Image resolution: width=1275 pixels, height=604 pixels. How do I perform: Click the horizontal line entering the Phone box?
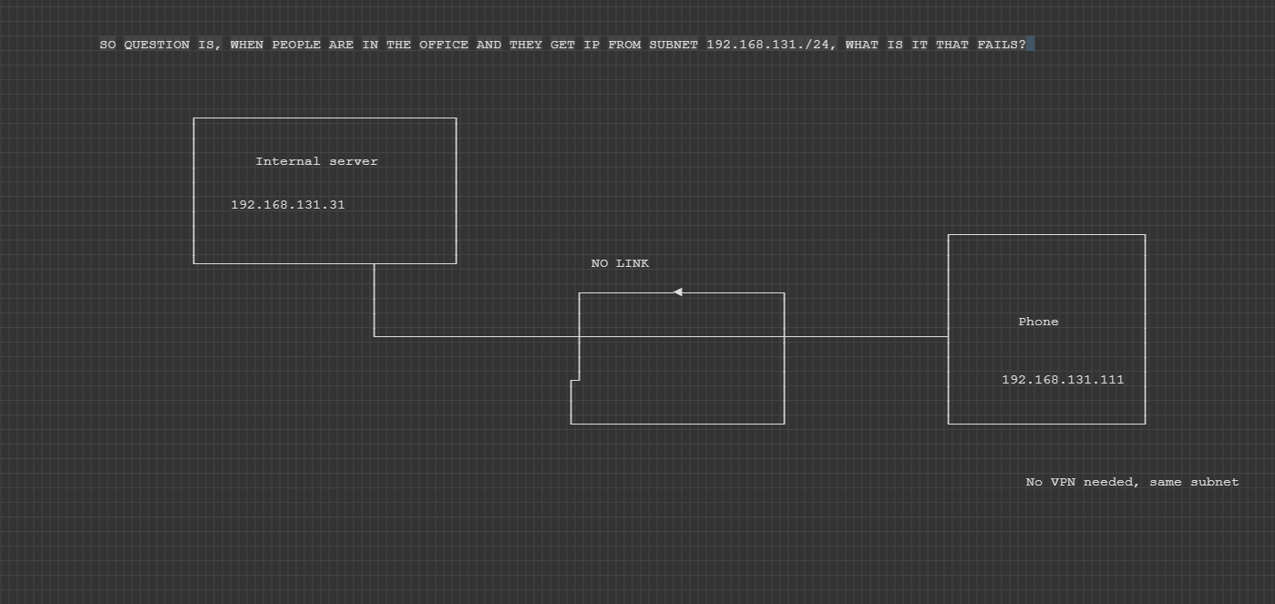pyautogui.click(x=866, y=335)
